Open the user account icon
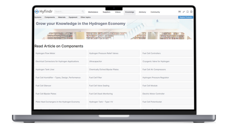Viewport: 228px width, 128px height. point(192,12)
